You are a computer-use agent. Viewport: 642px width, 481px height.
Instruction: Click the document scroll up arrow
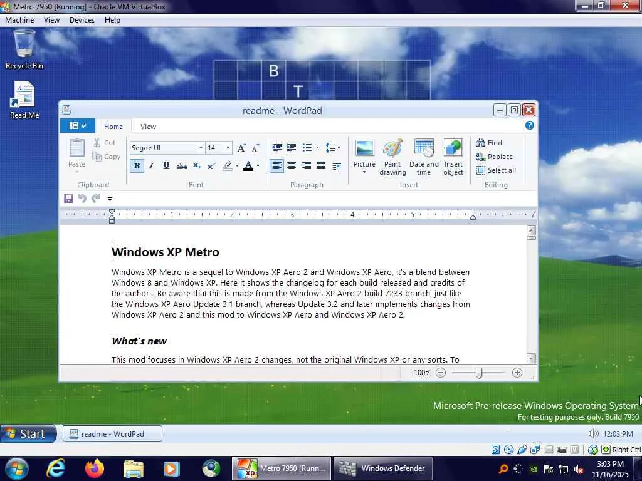[531, 230]
